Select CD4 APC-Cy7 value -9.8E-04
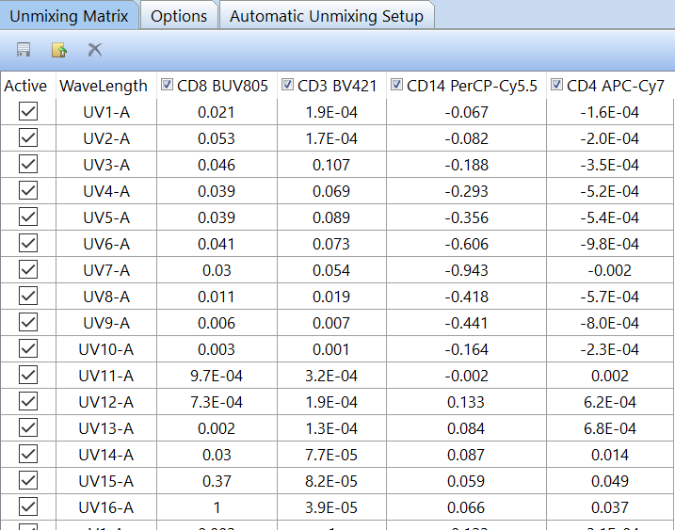This screenshot has height=530, width=675. coord(609,244)
